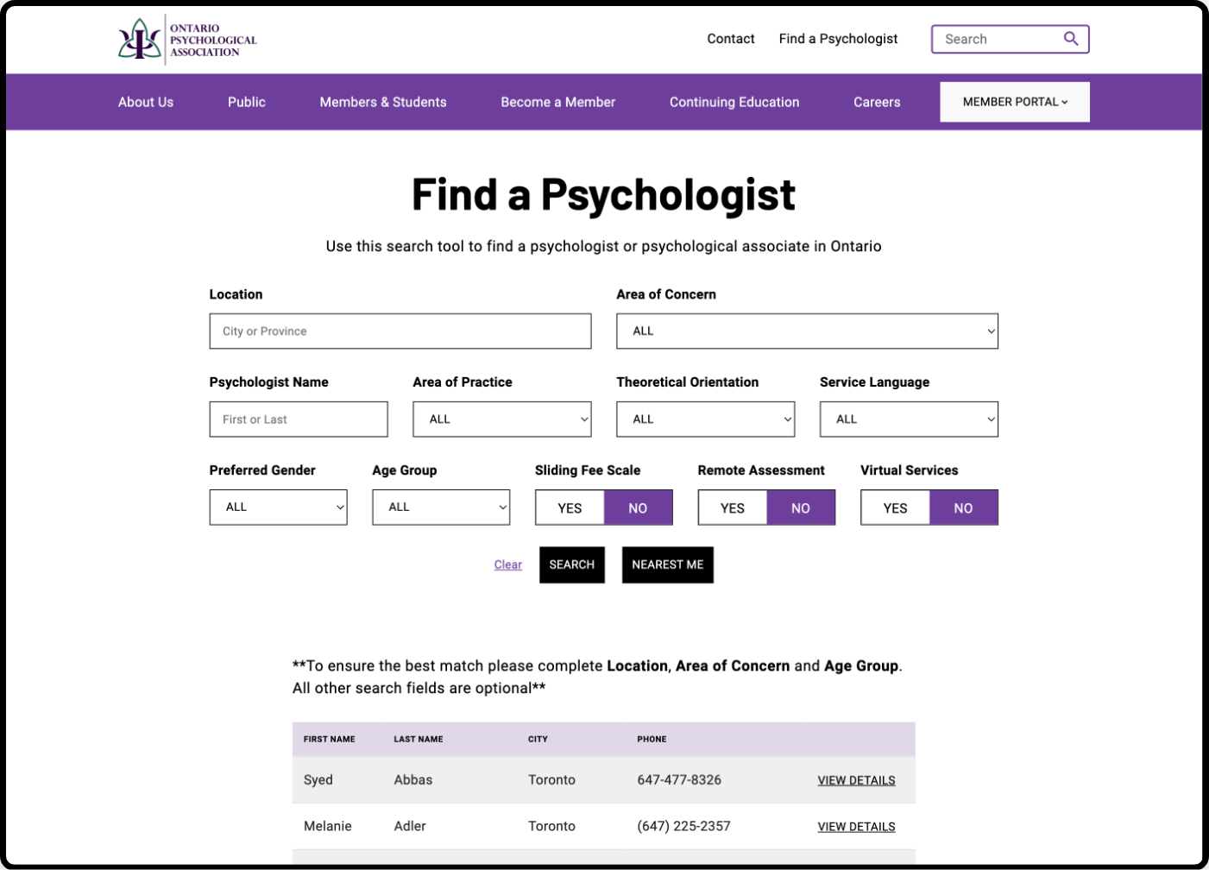This screenshot has height=870, width=1209.
Task: Open the MEMBER PORTAL dropdown
Action: tap(1014, 101)
